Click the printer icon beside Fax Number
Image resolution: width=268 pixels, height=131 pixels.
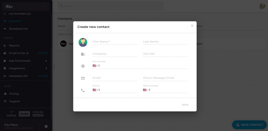point(83,66)
